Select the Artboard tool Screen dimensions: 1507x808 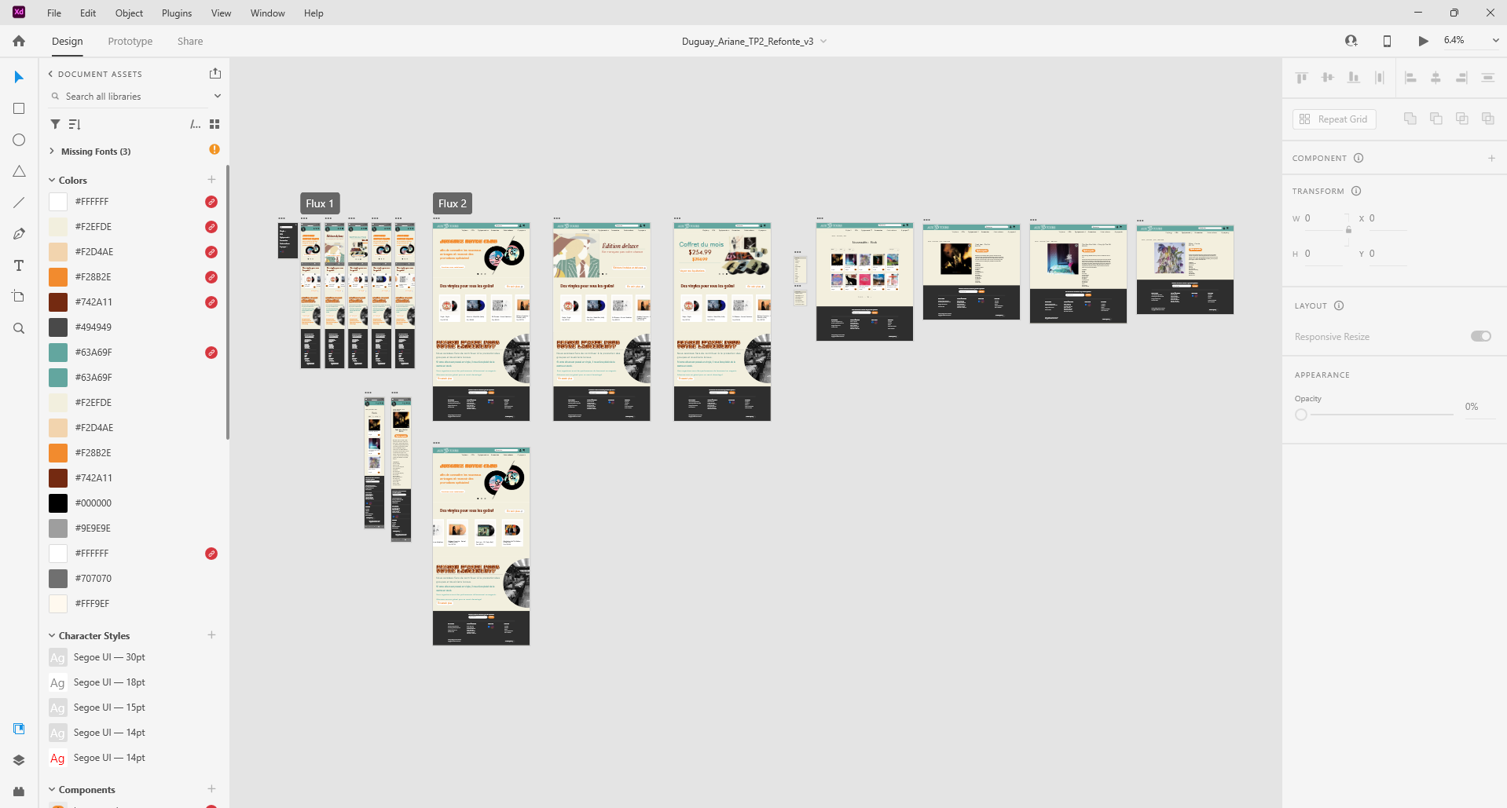point(19,297)
